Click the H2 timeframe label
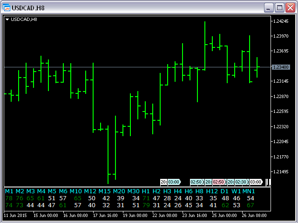Screen dimensions: 298x223 point(156,191)
